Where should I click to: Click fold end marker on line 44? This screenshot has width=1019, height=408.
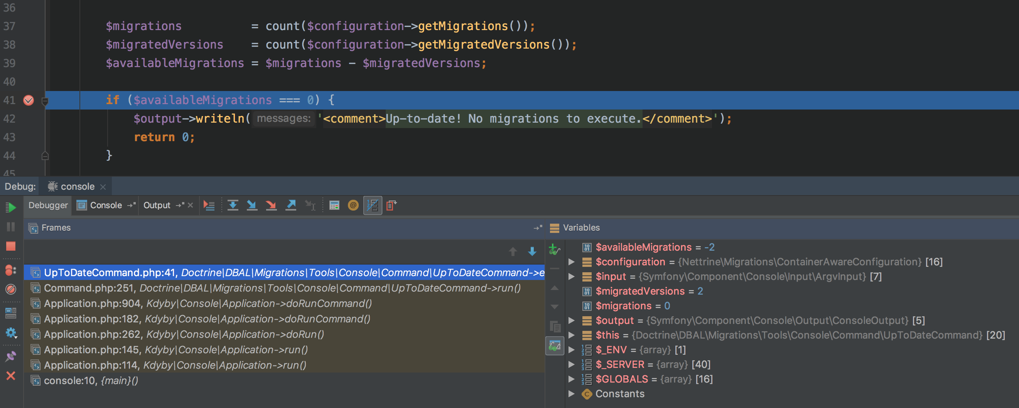[x=45, y=156]
